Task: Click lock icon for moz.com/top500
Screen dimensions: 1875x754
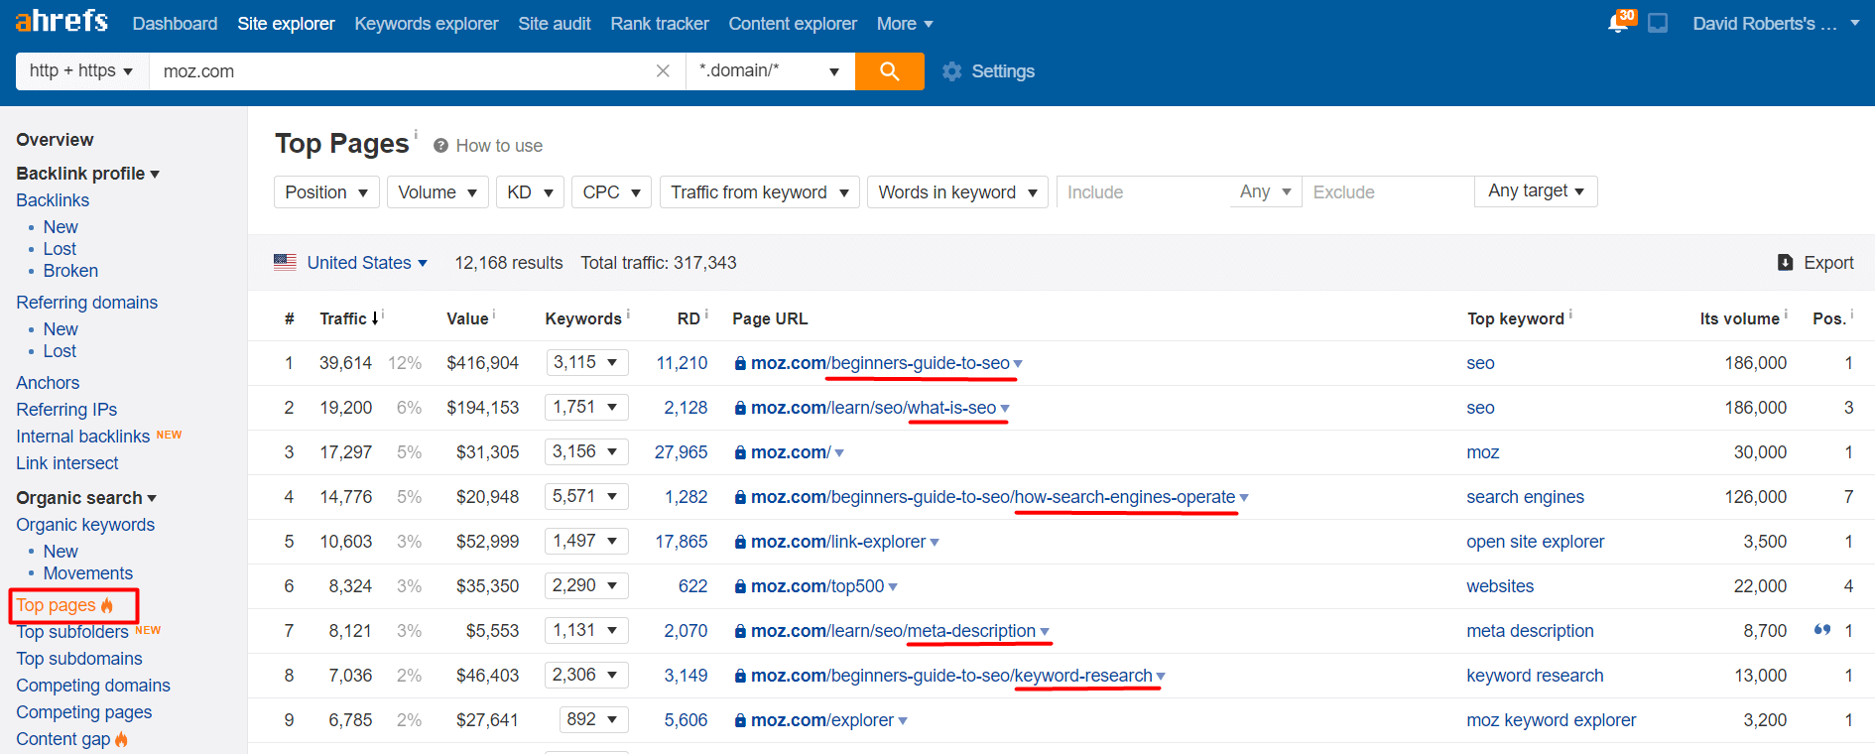Action: click(740, 586)
